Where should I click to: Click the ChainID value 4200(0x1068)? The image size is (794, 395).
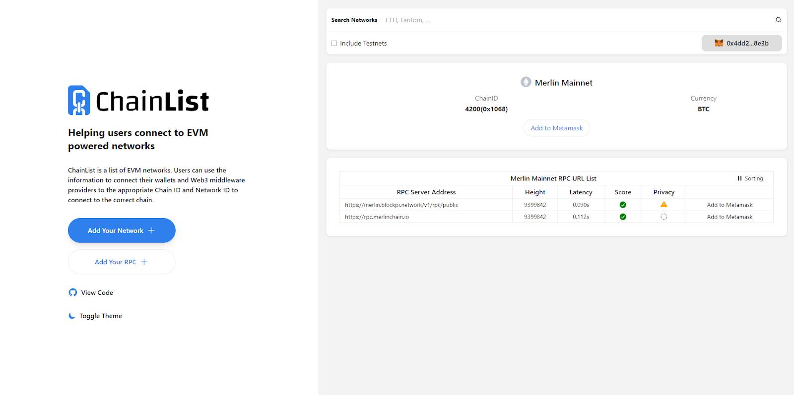point(486,109)
